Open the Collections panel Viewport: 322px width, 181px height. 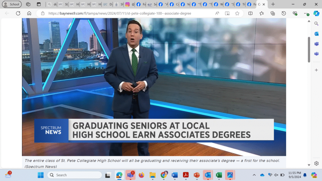pyautogui.click(x=273, y=13)
